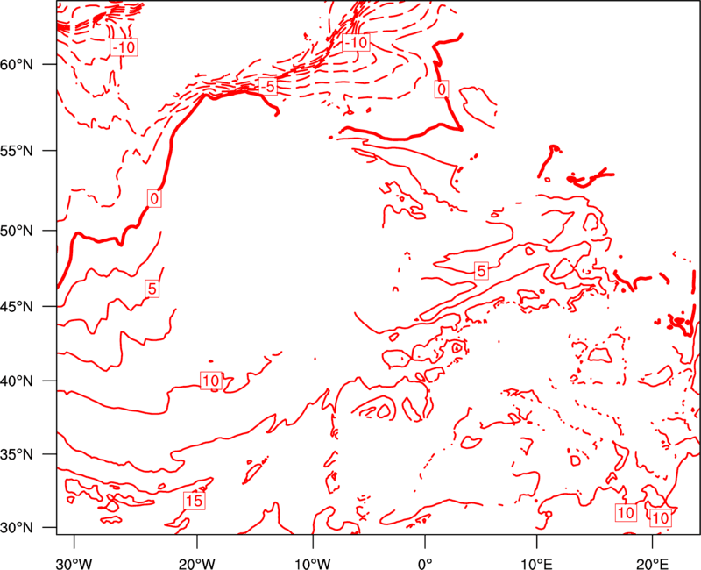
Task: Pick the 35°N latitude axis label
Action: (17, 454)
